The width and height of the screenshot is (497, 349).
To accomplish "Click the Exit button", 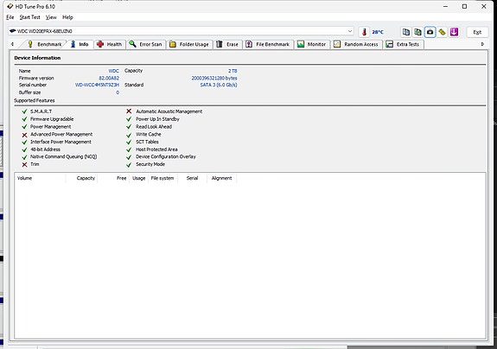I will pos(477,32).
